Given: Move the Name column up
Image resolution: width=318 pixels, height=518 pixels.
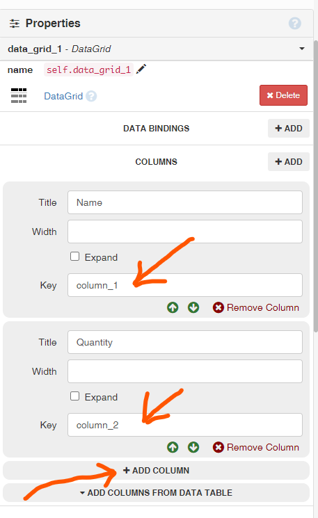Looking at the screenshot, I should click(173, 307).
